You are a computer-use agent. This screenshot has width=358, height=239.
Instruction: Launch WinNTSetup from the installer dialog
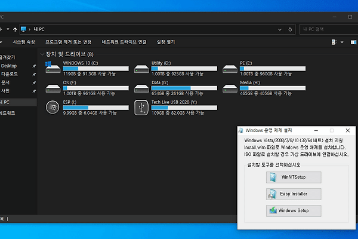[x=294, y=177]
